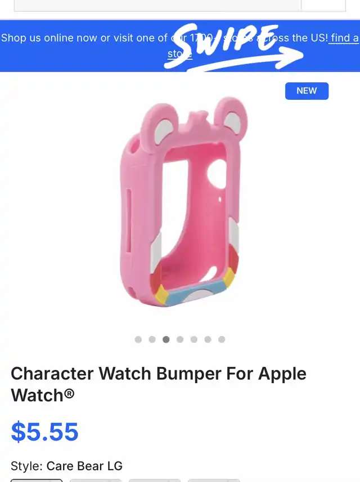Show the fifth carousel image dot
This screenshot has height=482, width=360.
[194, 339]
